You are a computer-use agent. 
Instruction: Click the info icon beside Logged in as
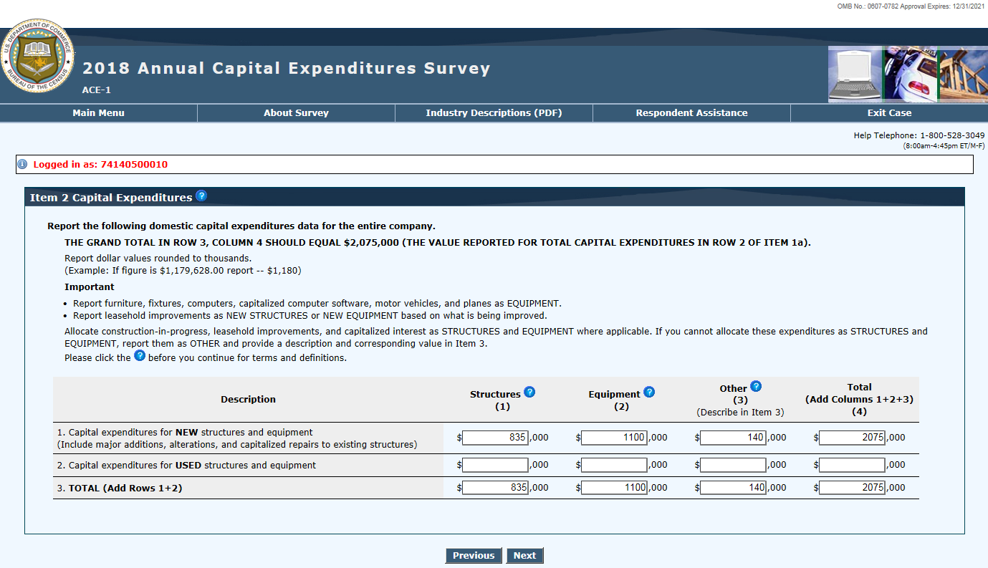coord(21,164)
